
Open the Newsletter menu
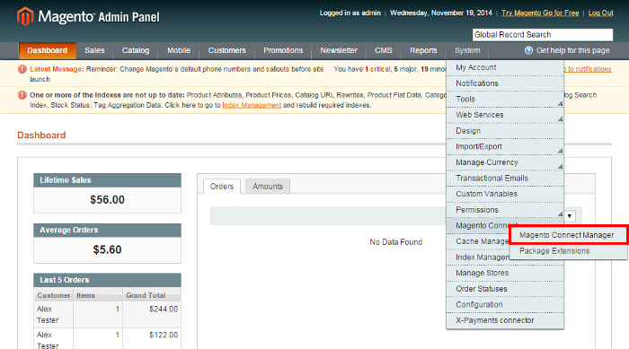tap(339, 50)
